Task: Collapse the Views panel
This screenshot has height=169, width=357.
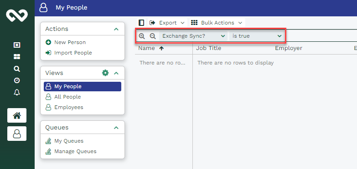Action: (x=116, y=73)
